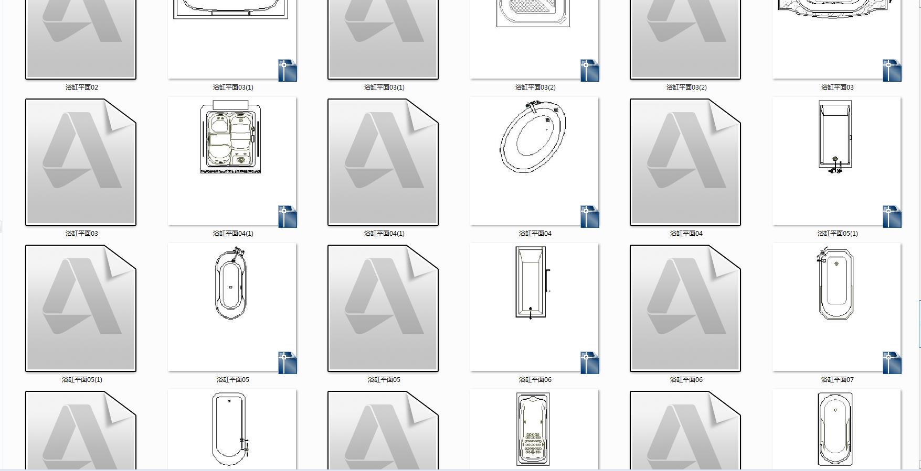
Task: Select 浴缸平面04 oval bathtub drawing thumbnail
Action: pos(534,162)
